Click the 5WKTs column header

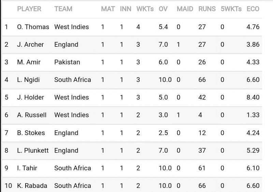[x=231, y=9]
